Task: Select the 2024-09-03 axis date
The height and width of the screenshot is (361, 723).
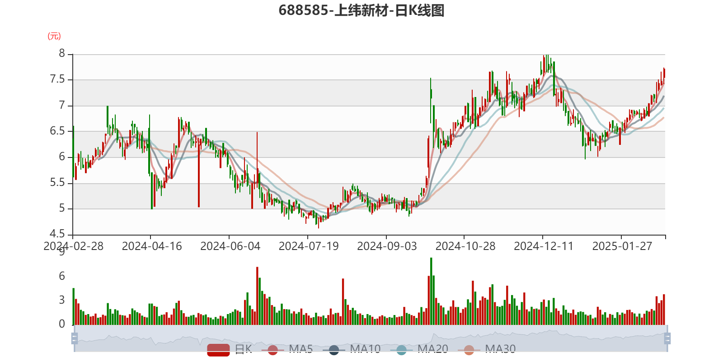Action: coord(387,246)
